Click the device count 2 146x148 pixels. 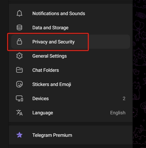pos(124,99)
